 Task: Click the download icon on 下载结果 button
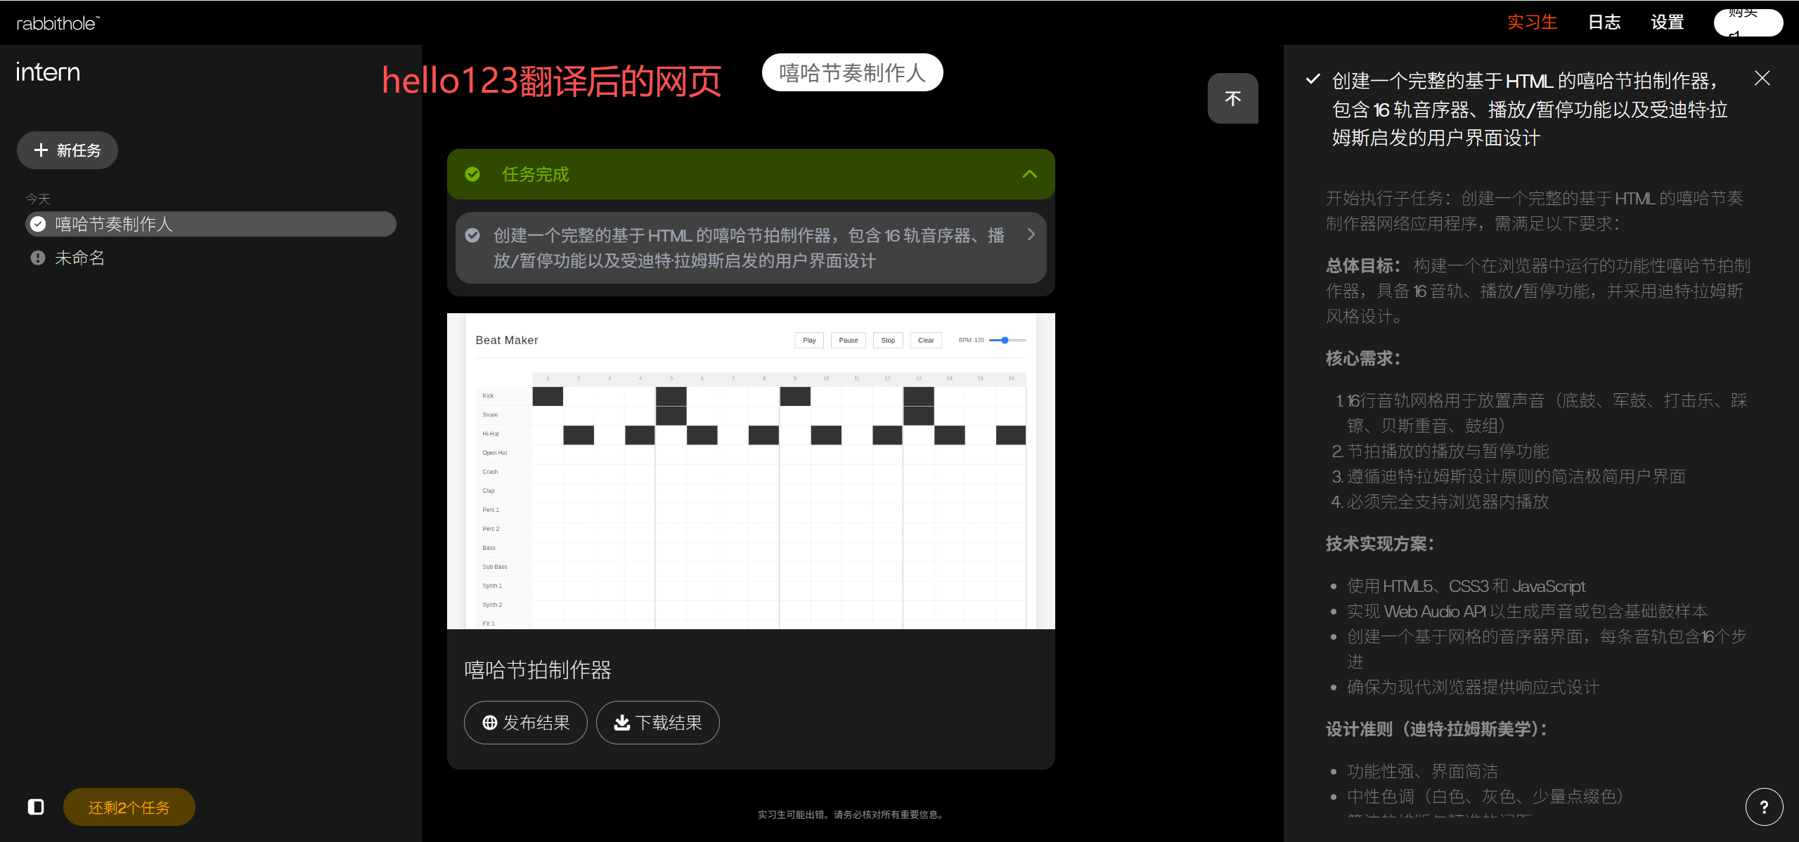pyautogui.click(x=621, y=723)
